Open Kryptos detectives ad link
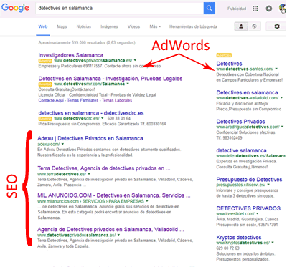This screenshot has height=267, width=287. (239, 238)
